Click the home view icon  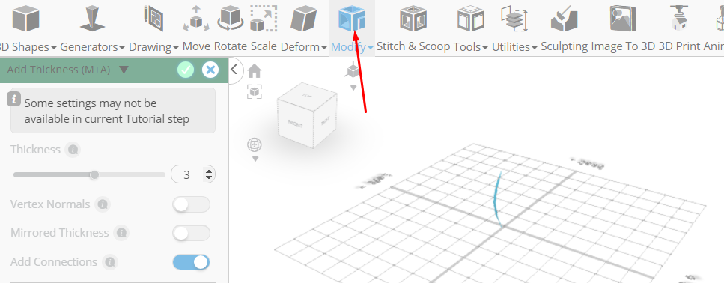255,71
